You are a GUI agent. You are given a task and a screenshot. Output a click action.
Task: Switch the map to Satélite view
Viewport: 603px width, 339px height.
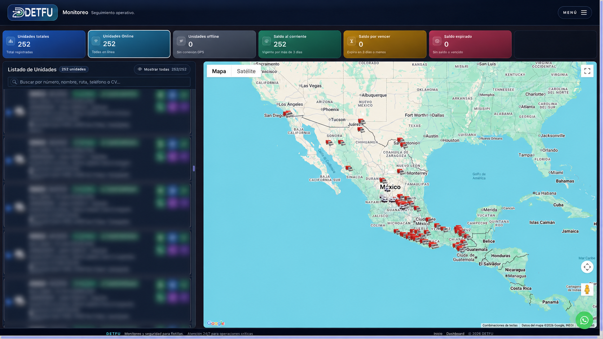[x=246, y=71]
